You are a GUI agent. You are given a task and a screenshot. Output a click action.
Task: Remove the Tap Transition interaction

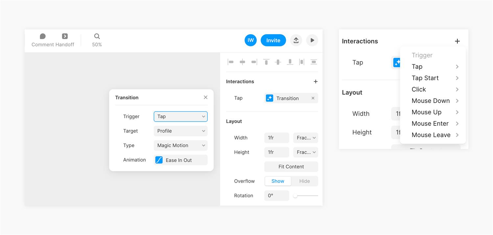point(313,98)
